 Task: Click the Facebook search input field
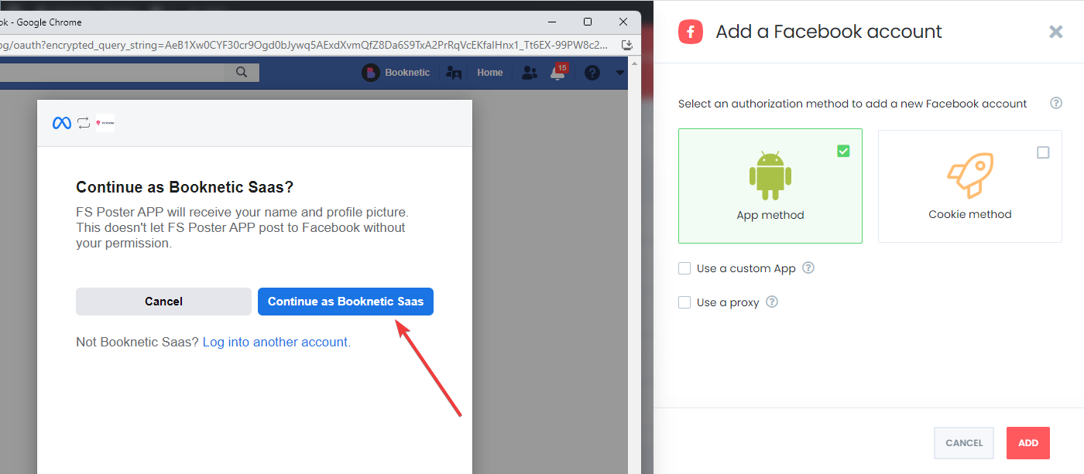pyautogui.click(x=112, y=72)
